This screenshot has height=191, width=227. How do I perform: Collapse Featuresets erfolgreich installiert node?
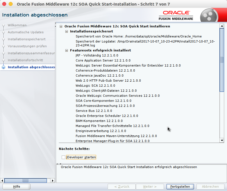point(66,50)
